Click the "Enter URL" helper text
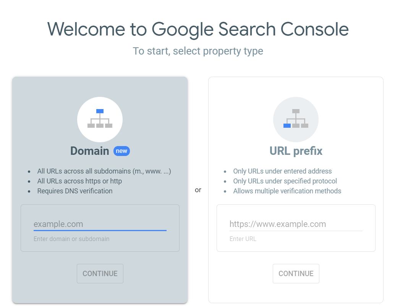This screenshot has height=307, width=395. (x=243, y=239)
